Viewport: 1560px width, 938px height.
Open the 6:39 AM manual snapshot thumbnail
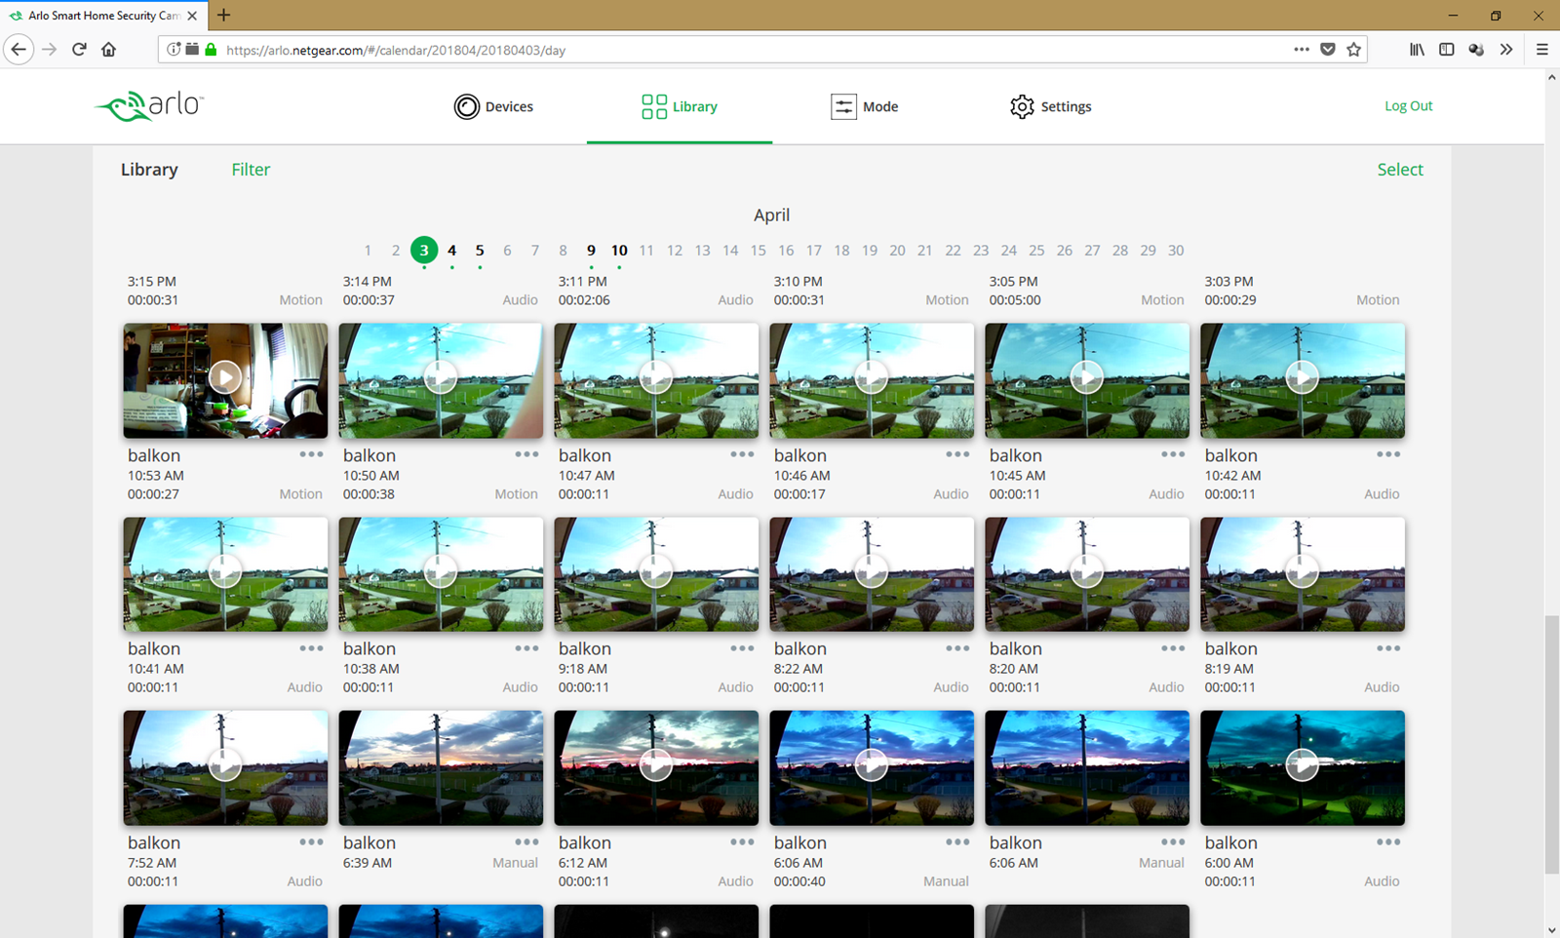441,767
